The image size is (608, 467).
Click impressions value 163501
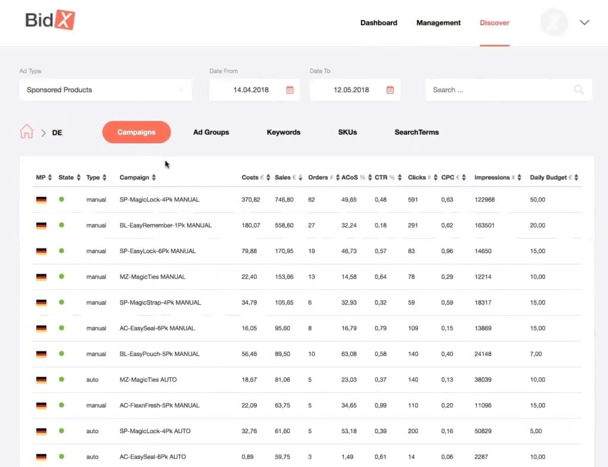pos(484,225)
